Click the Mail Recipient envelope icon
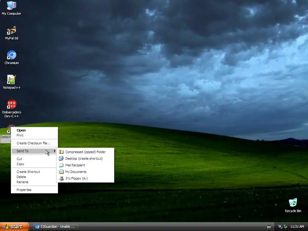 click(x=61, y=165)
